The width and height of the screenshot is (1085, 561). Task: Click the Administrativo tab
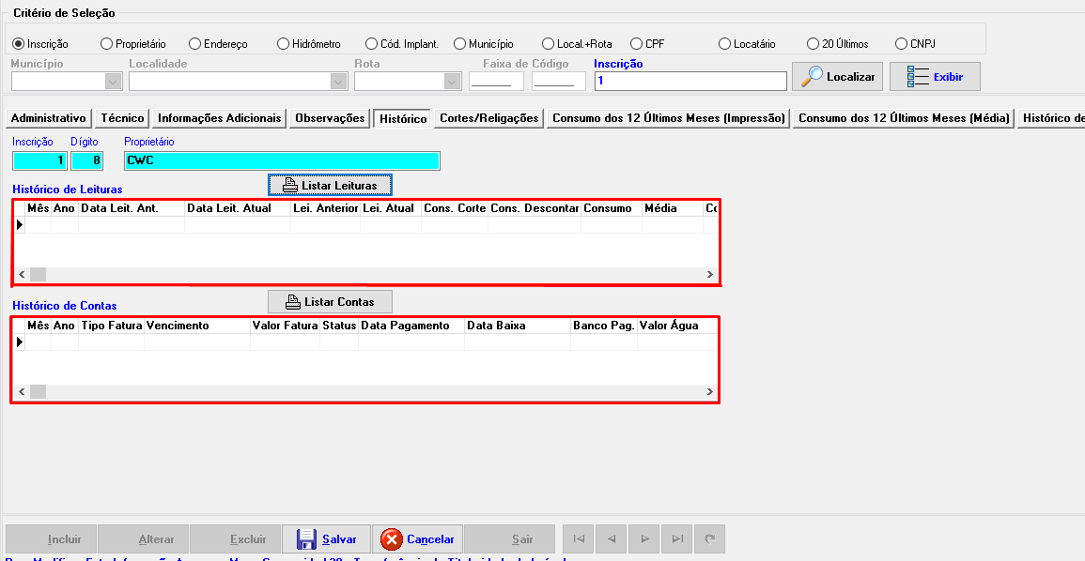coord(49,118)
